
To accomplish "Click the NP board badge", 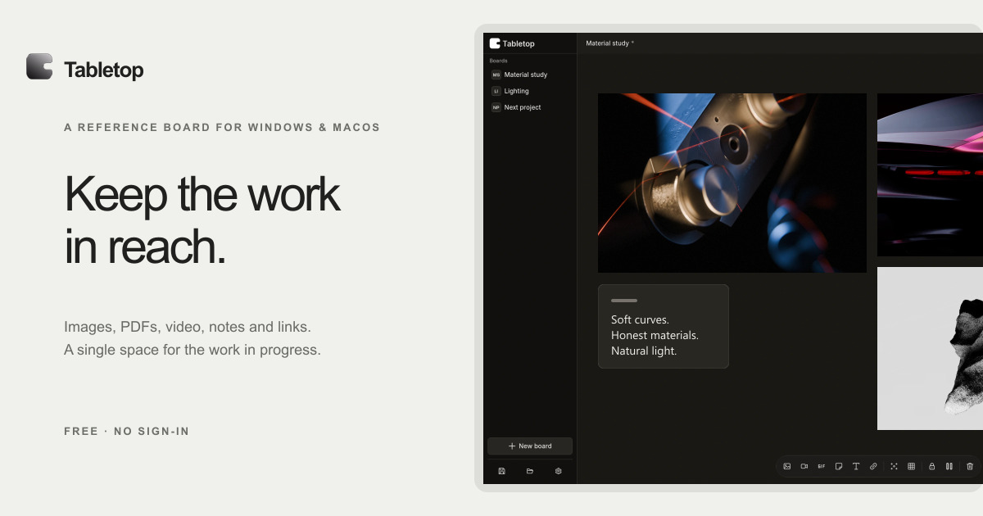I will coord(496,107).
